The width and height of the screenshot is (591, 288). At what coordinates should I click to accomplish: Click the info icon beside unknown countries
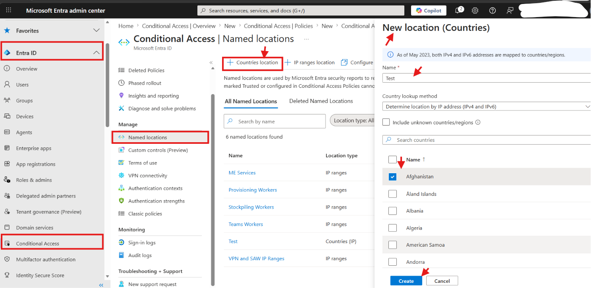478,122
